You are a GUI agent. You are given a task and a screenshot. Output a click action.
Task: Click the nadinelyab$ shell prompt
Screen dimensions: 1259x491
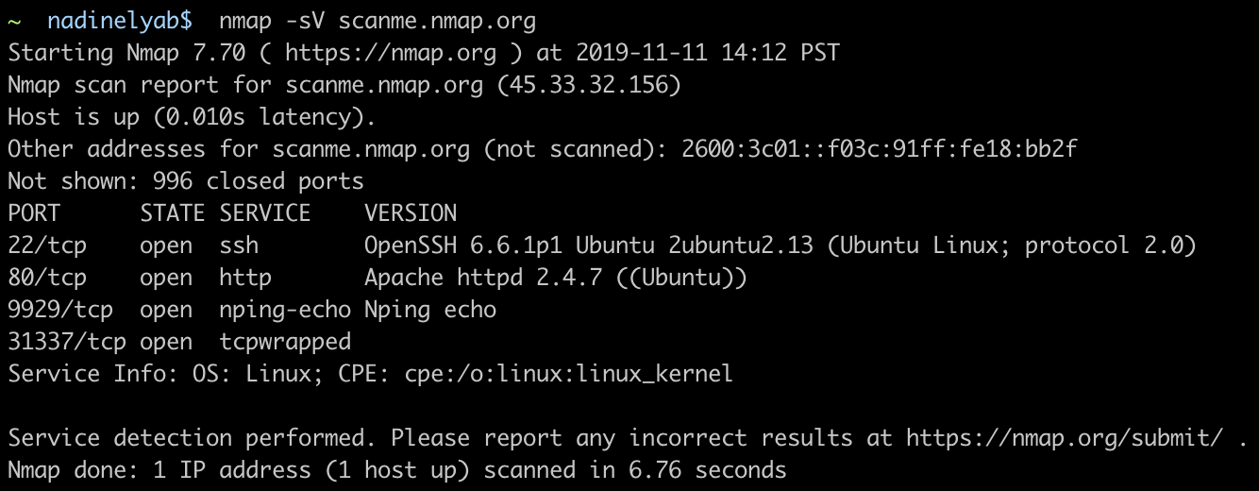(x=120, y=21)
